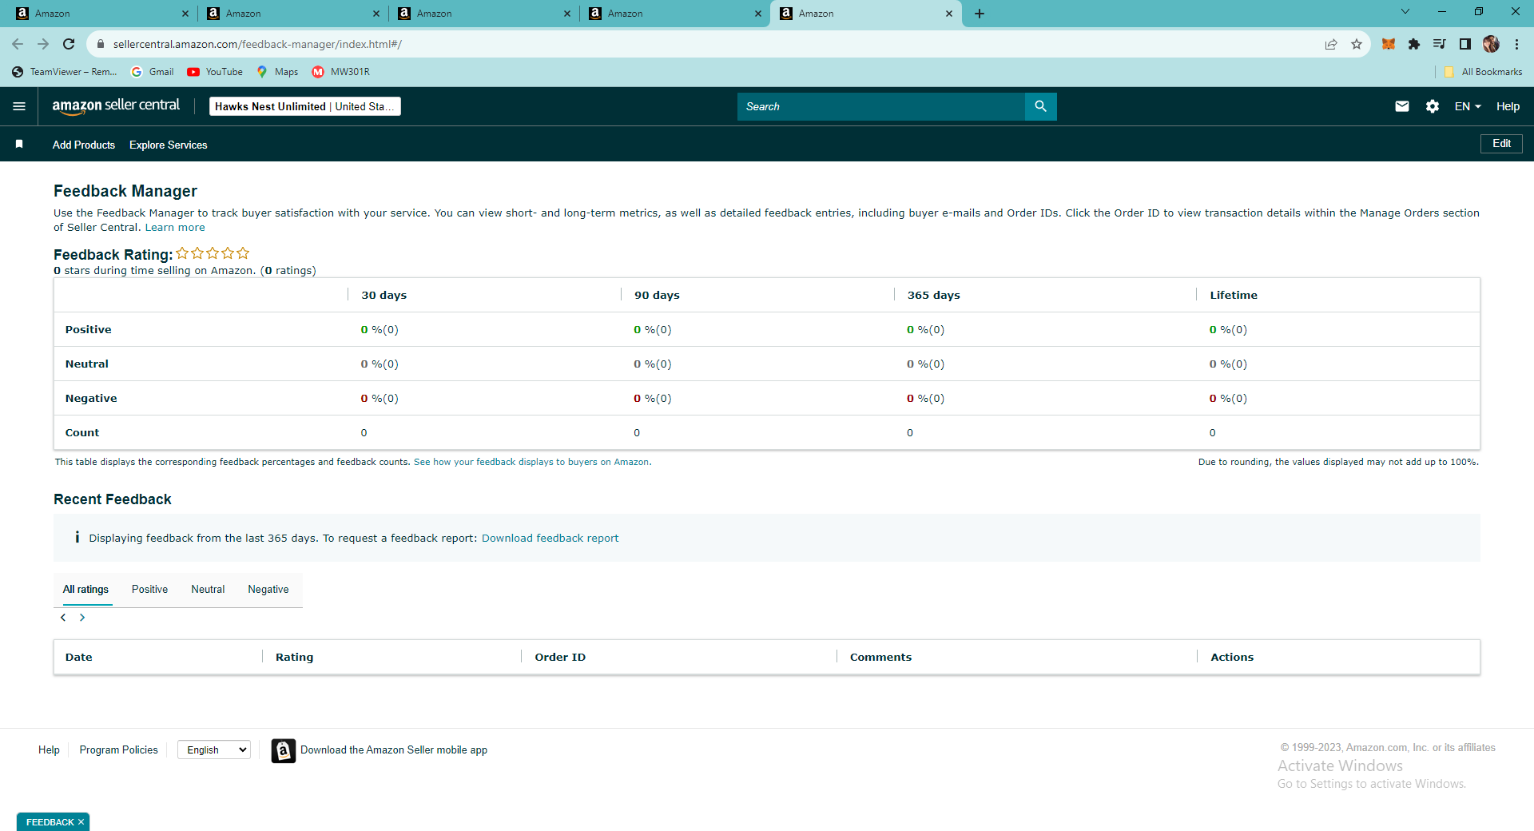Open the media control playlist icon

coord(1439,44)
